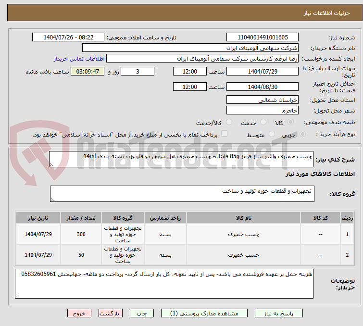This screenshot has height=326, width=363.
Task: Click the delivery city field جاجرم
Action: [x=263, y=110]
